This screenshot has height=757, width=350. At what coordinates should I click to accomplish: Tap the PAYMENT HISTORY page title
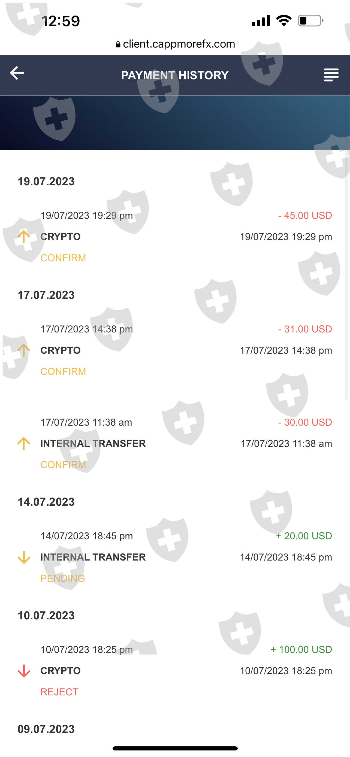tap(175, 75)
